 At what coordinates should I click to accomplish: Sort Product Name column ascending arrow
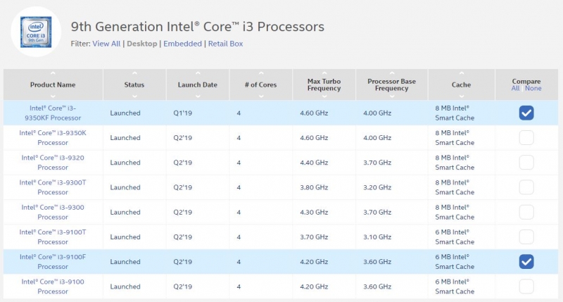coord(53,73)
